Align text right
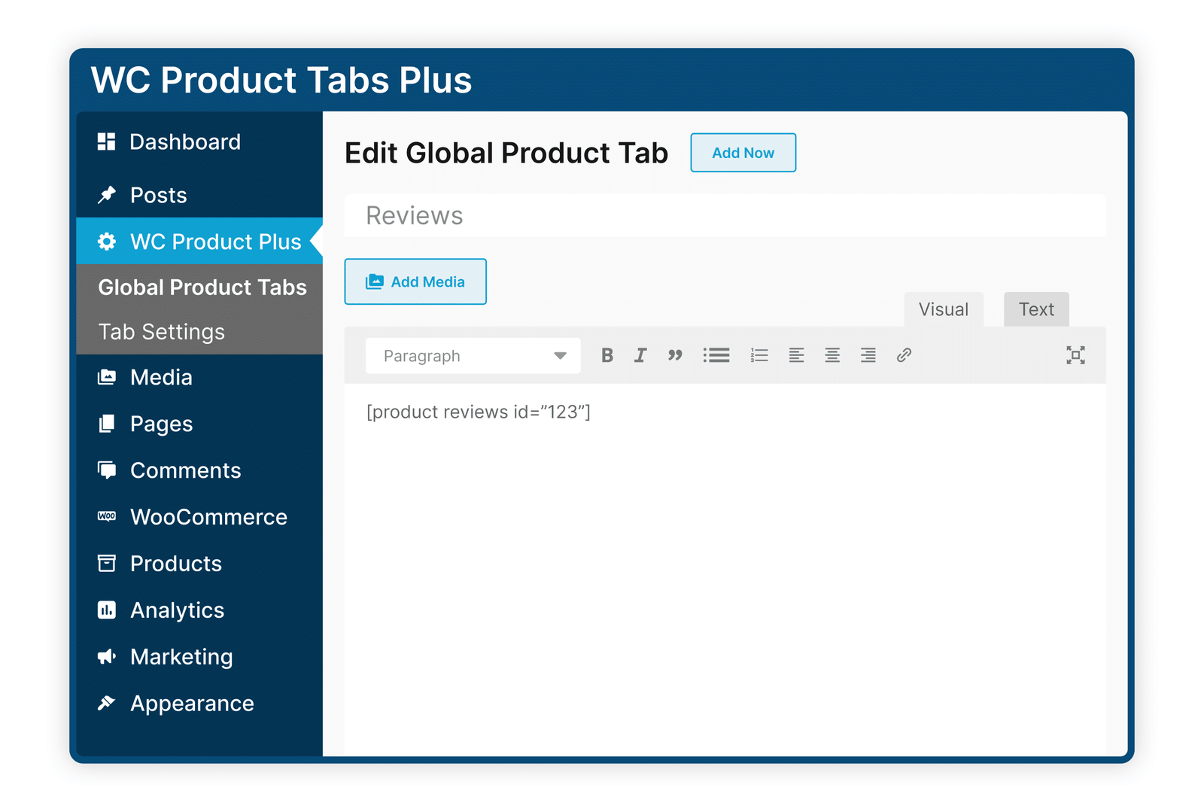The height and width of the screenshot is (812, 1204). tap(868, 355)
